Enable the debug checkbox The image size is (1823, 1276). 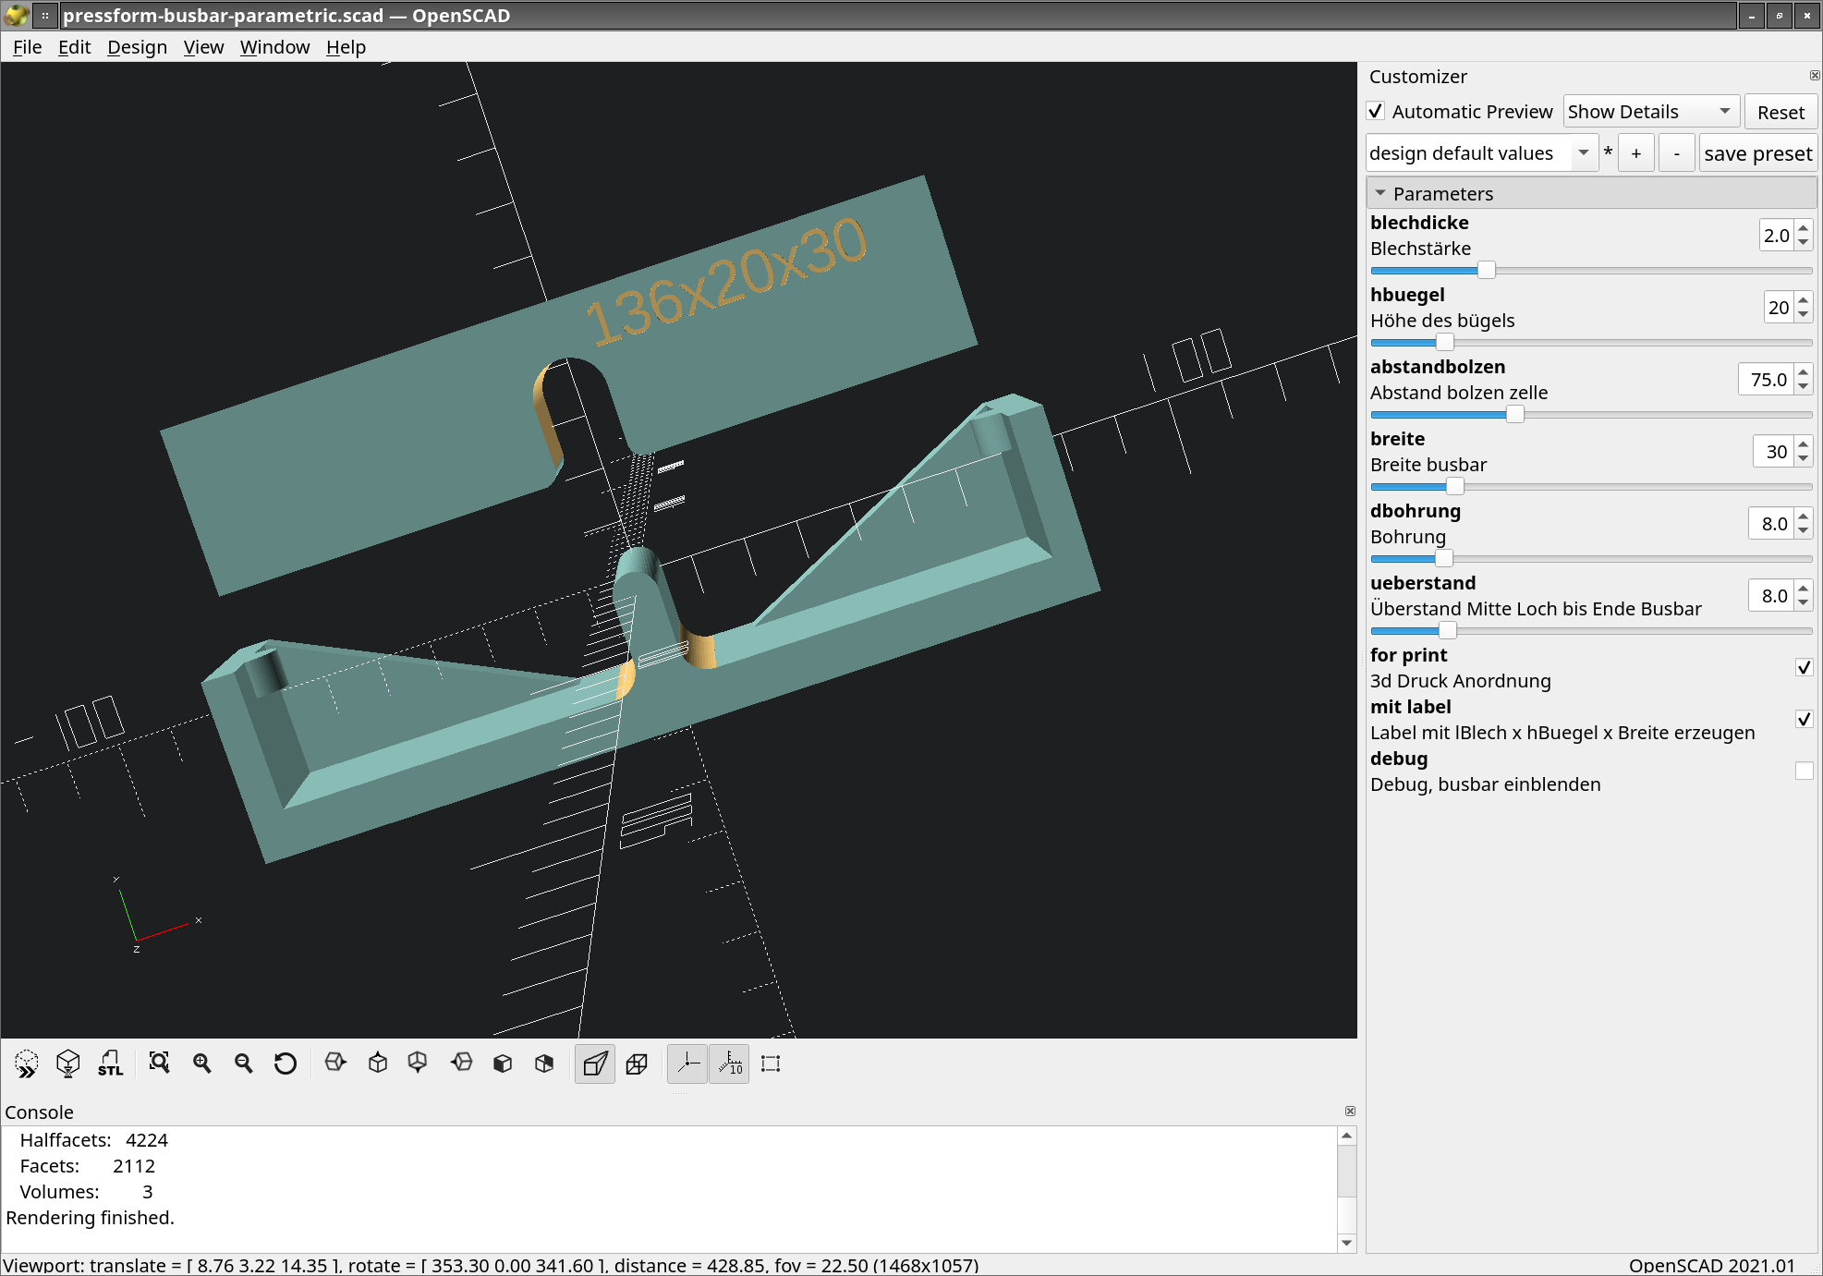pos(1804,771)
